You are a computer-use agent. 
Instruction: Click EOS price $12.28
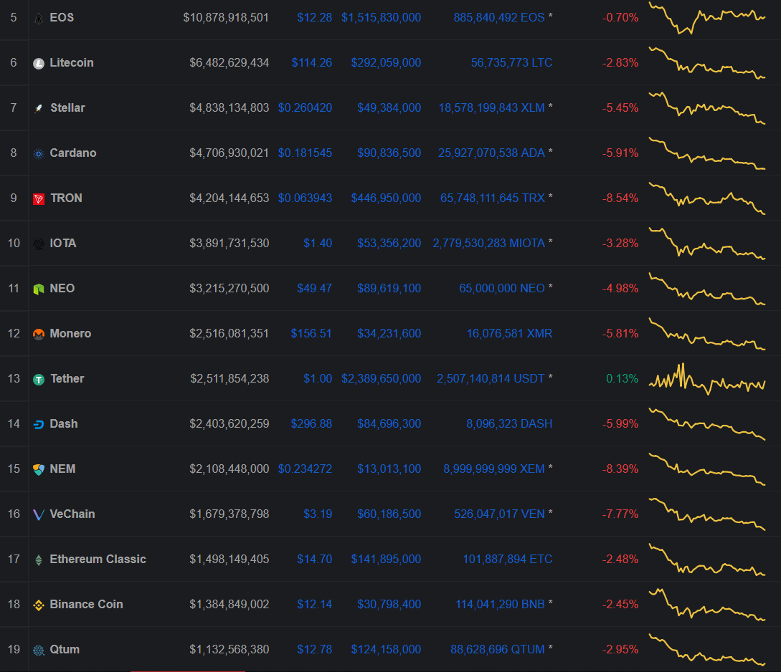point(314,17)
